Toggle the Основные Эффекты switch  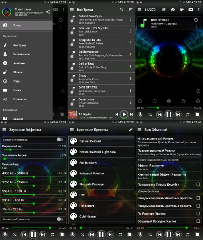pos(60,140)
